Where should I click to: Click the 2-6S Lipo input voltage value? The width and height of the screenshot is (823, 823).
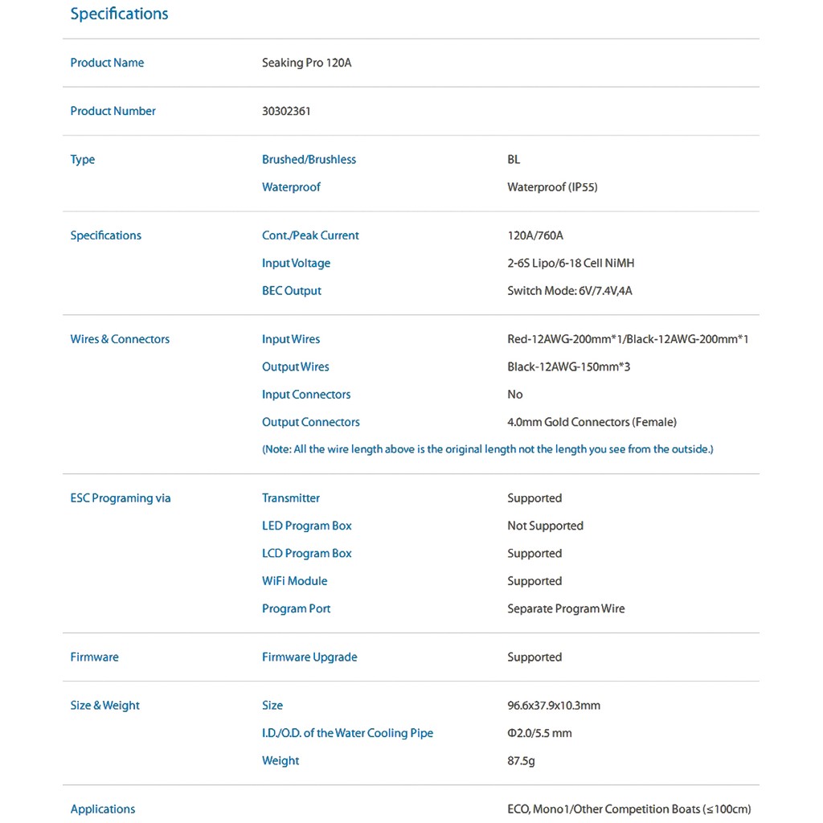[x=571, y=263]
